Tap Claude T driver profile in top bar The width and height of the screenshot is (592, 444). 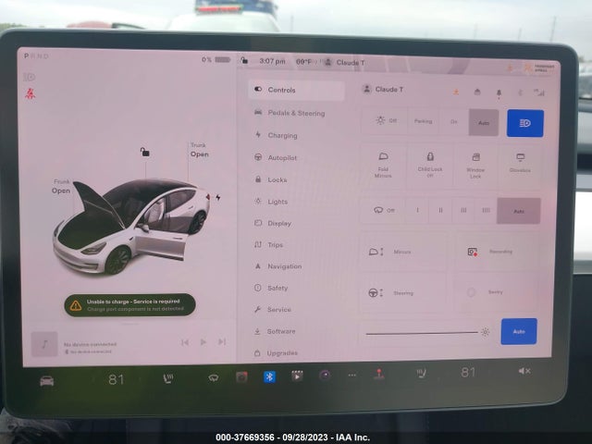coord(344,62)
